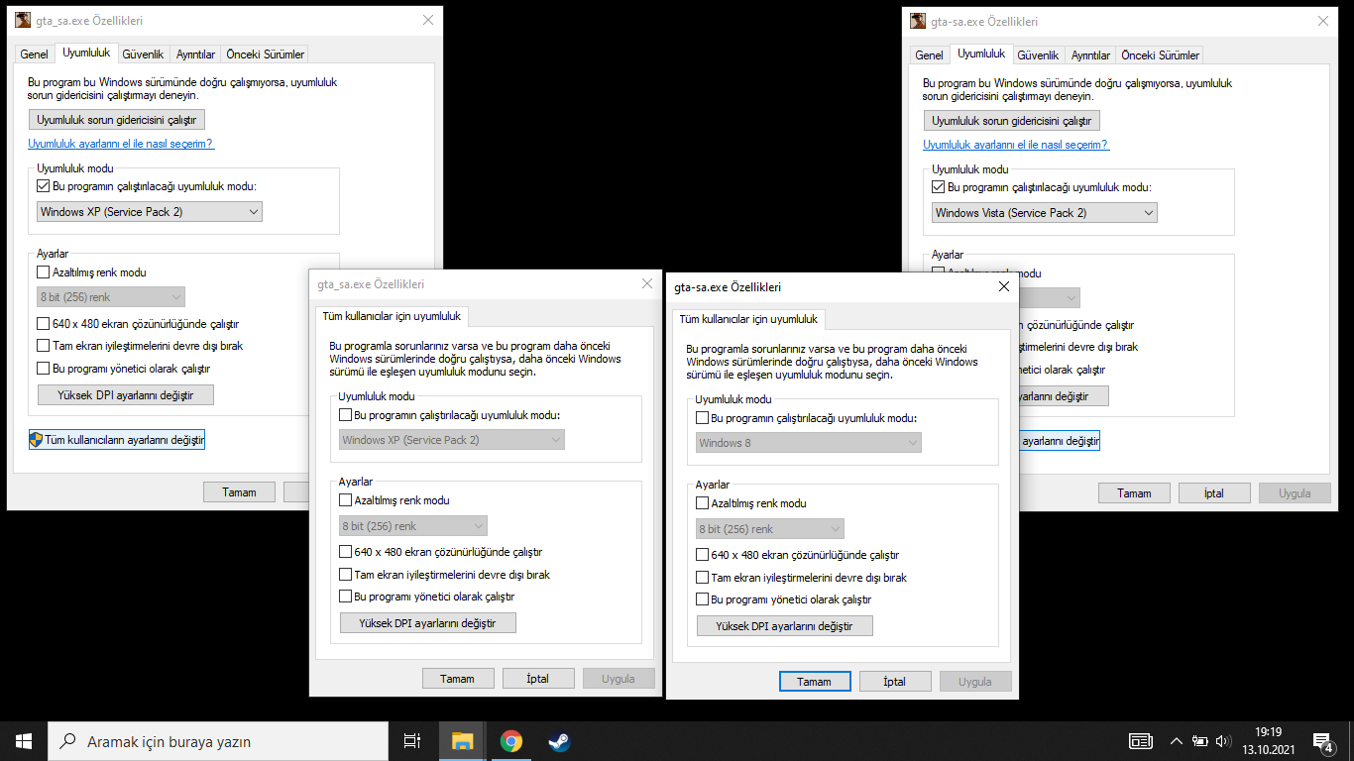Viewport: 1354px width, 761px height.
Task: Click İptal in gta-sa.exe tabbed Properties window
Action: click(1214, 493)
